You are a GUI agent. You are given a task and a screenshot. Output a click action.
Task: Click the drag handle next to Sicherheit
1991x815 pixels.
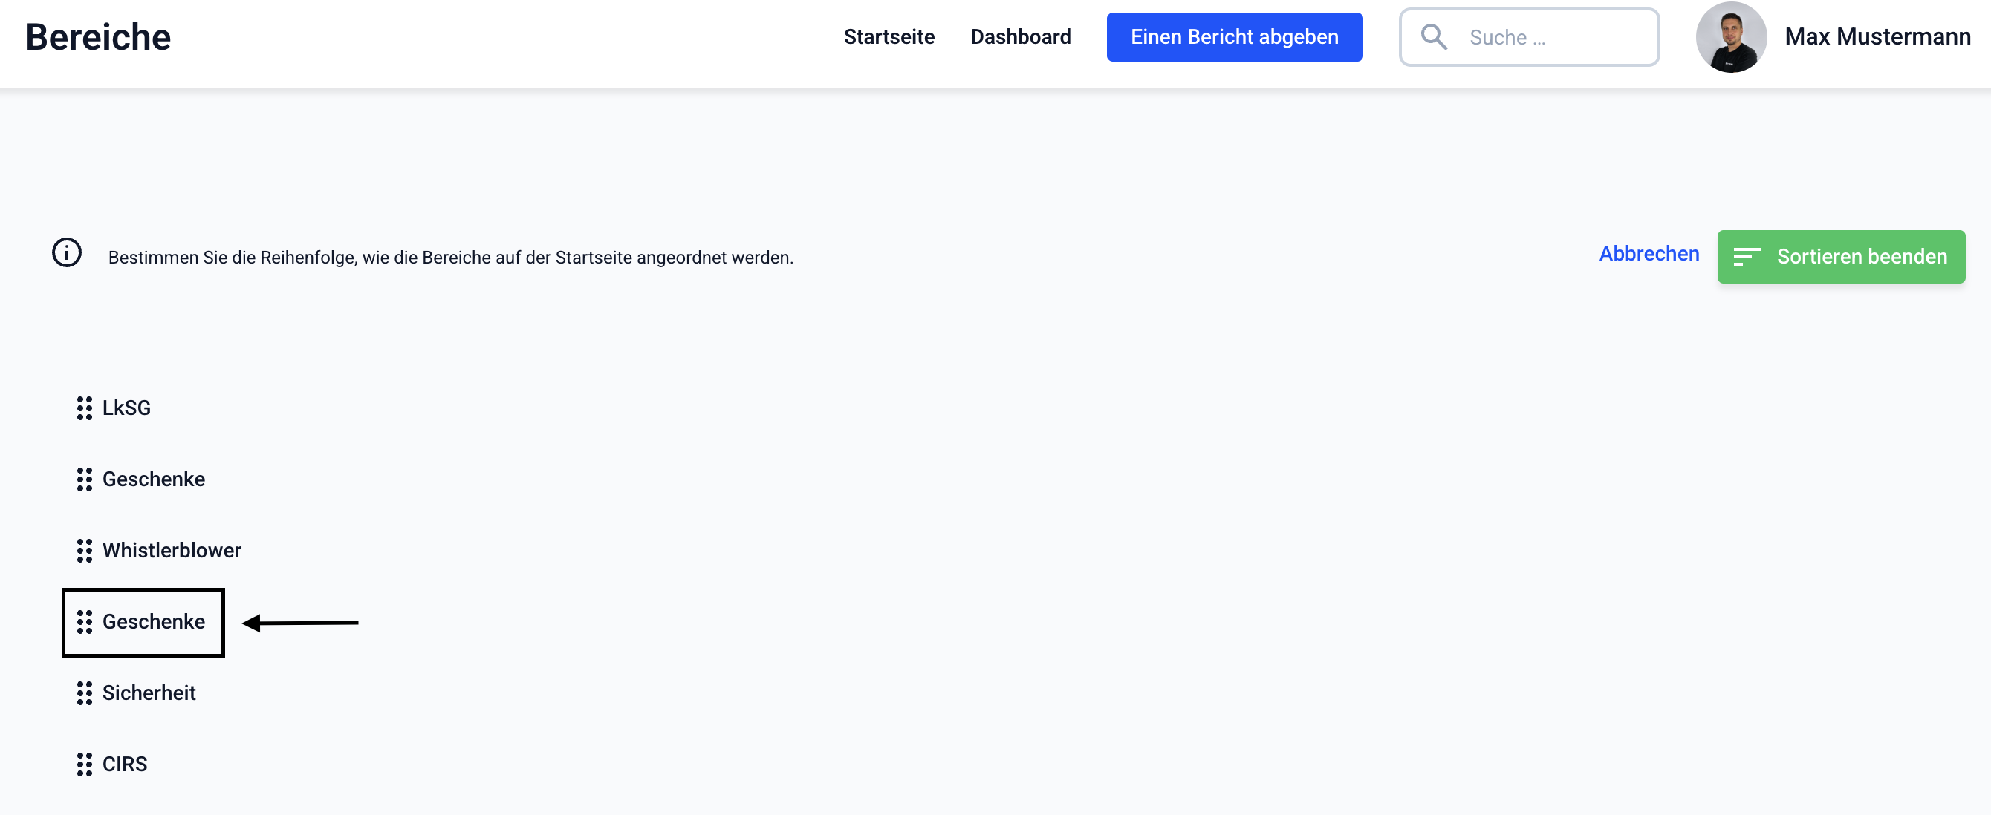click(x=84, y=693)
